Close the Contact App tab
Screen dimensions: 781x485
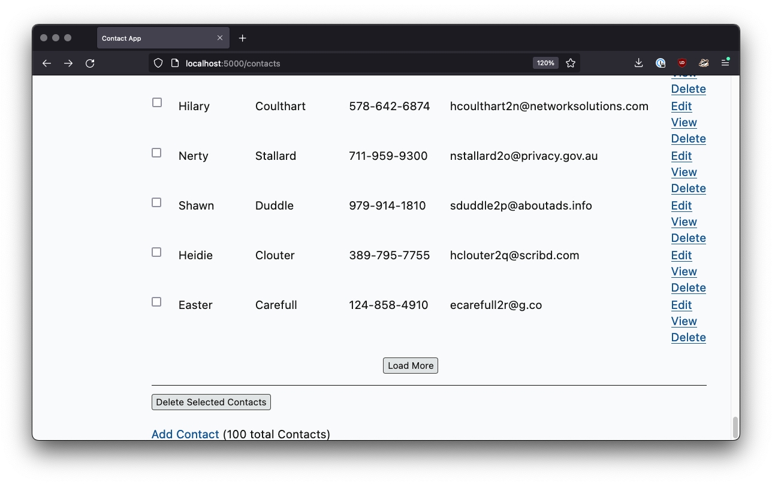click(x=220, y=38)
